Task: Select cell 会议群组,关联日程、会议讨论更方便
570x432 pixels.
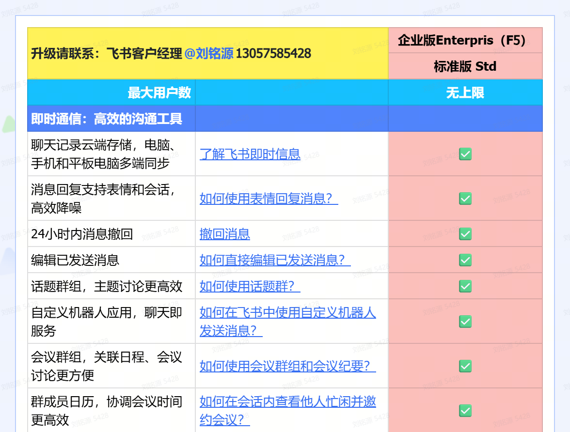Action: [x=111, y=366]
